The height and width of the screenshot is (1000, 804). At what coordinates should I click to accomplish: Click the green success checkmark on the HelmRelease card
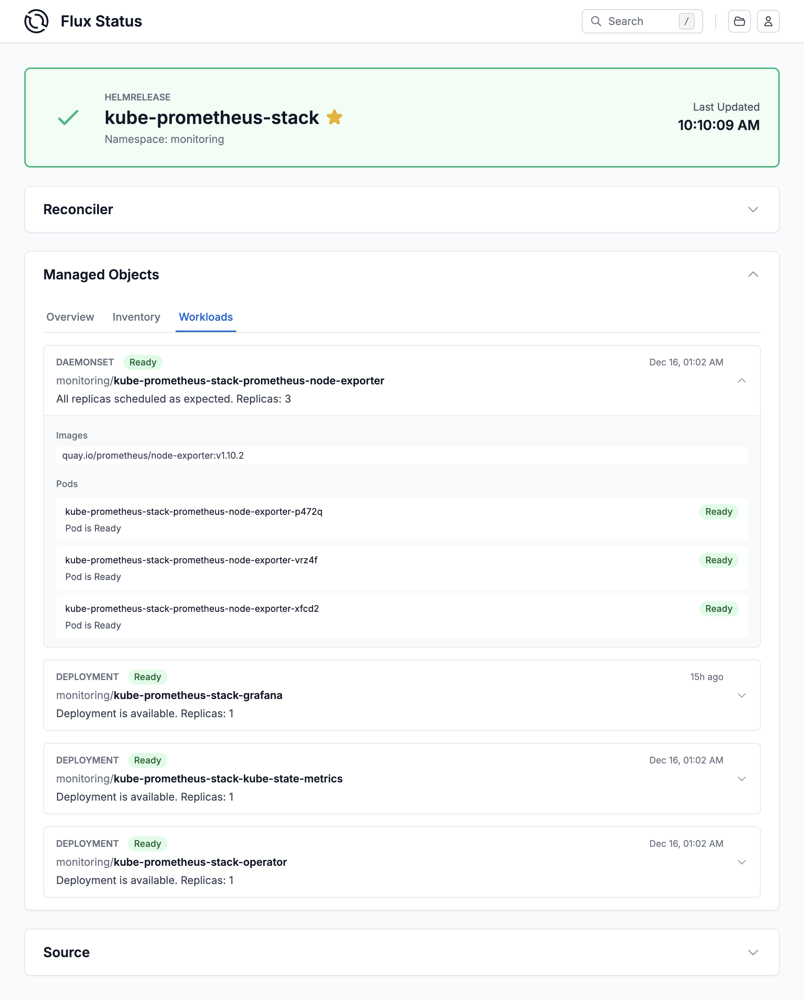(68, 118)
